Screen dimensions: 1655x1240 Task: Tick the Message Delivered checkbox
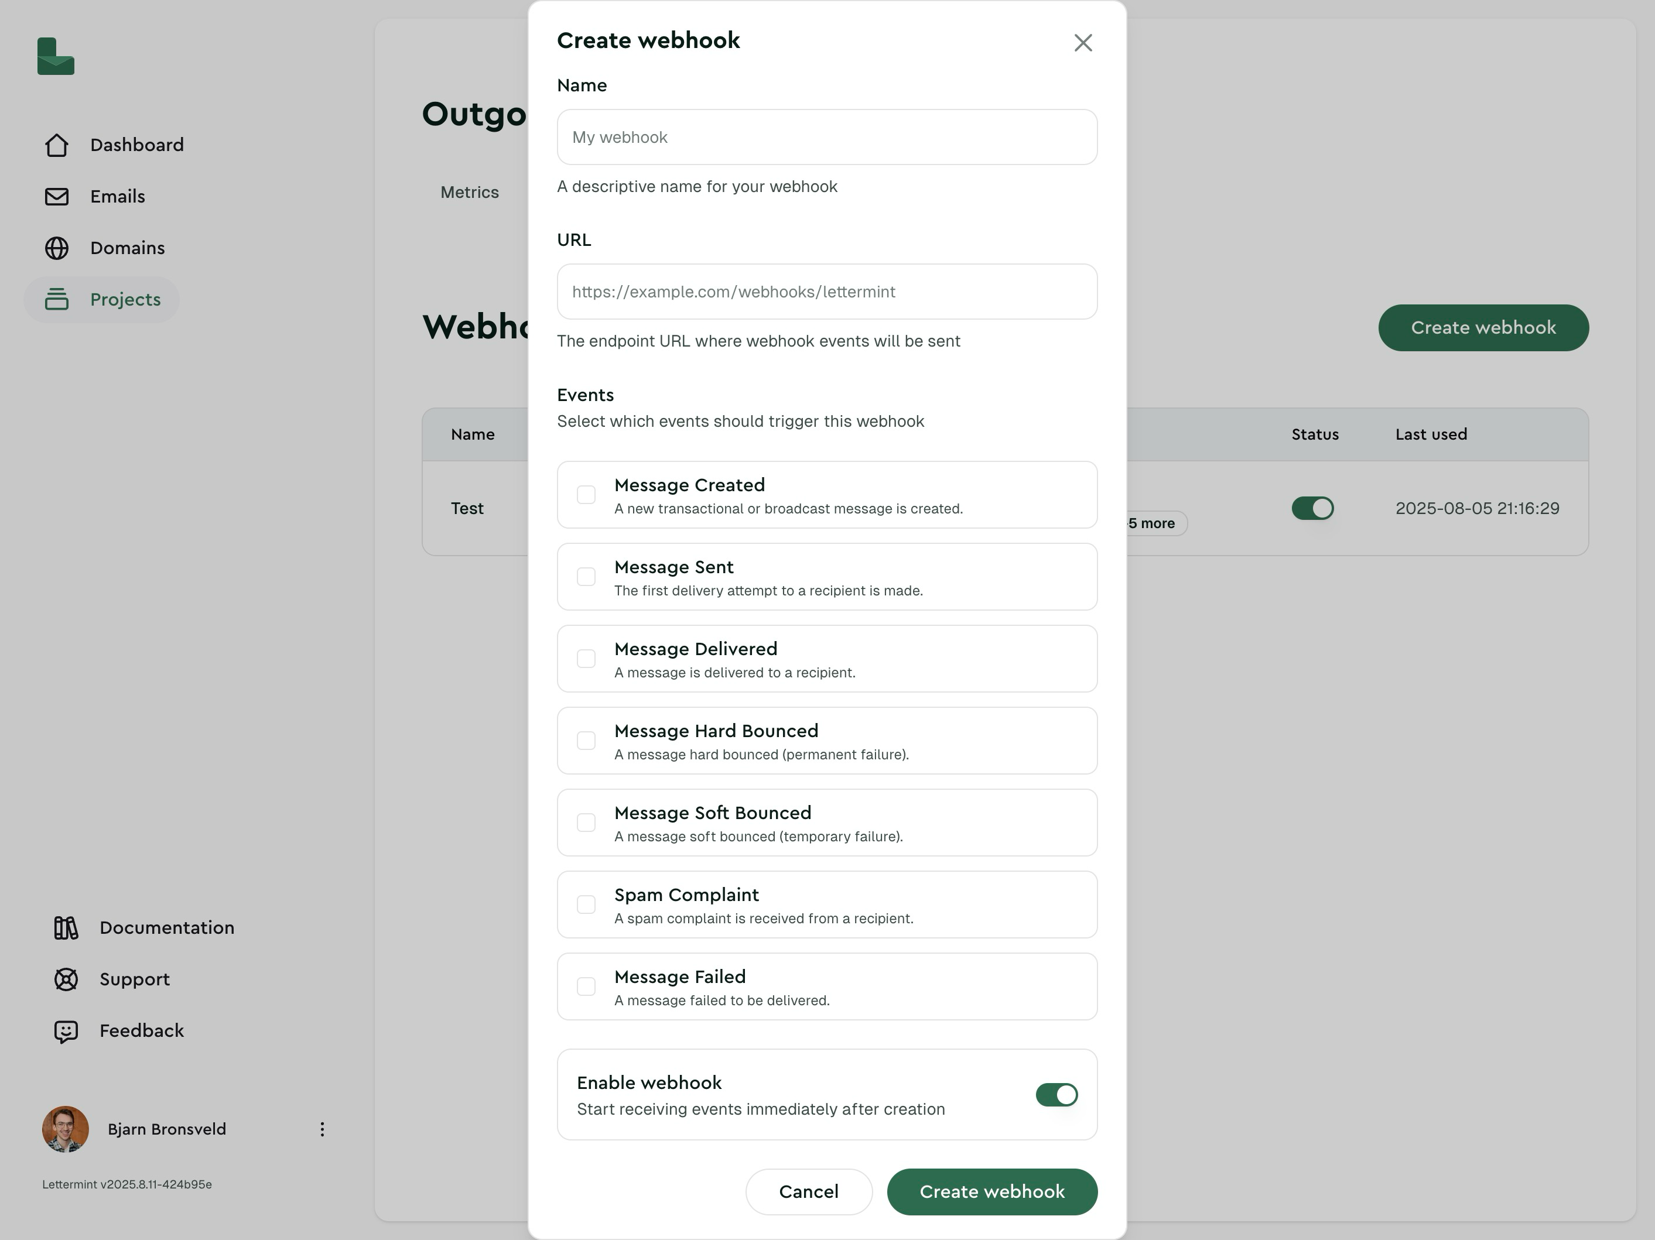tap(587, 659)
